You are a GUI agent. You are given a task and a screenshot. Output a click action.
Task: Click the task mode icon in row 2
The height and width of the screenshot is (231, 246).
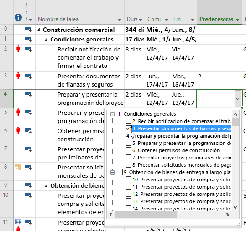pyautogui.click(x=28, y=49)
